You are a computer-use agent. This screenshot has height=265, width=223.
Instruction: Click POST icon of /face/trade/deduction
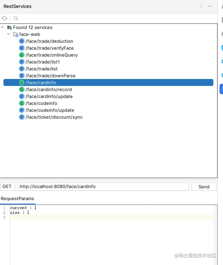click(21, 41)
